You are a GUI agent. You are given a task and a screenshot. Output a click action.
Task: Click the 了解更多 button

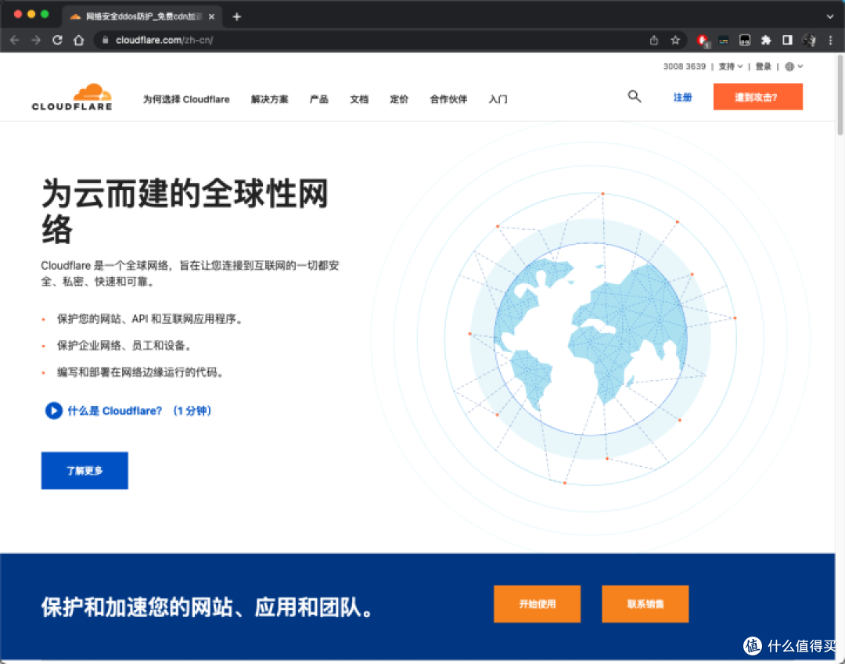click(84, 470)
